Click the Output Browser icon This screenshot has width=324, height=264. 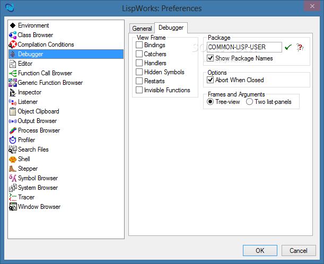pos(13,121)
